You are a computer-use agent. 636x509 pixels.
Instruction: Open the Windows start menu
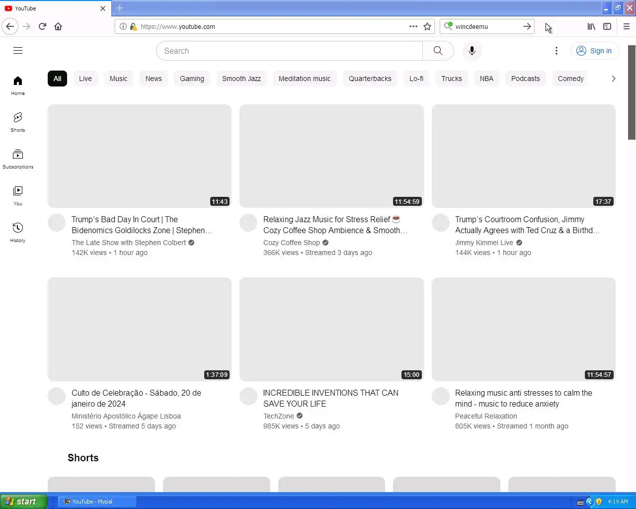[23, 502]
